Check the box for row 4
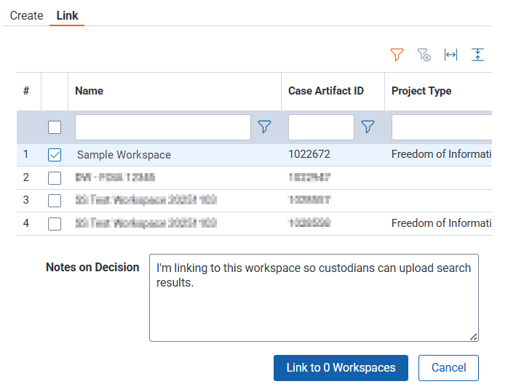508x392 pixels. [x=55, y=224]
